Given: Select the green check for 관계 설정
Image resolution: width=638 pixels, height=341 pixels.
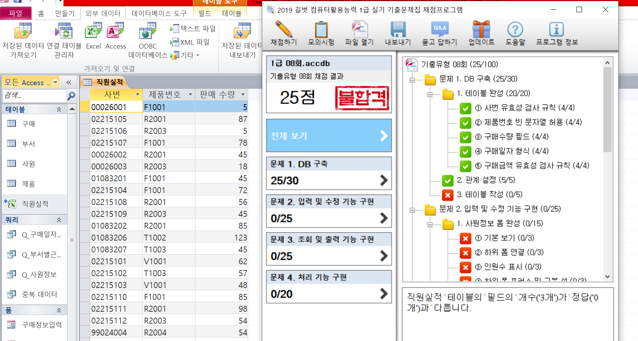Looking at the screenshot, I should tap(448, 181).
